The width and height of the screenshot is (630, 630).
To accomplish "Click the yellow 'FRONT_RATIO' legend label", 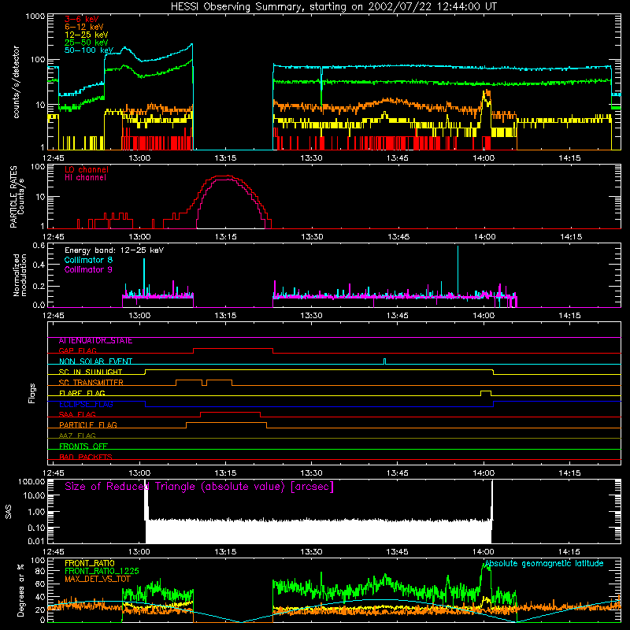I will [x=90, y=563].
